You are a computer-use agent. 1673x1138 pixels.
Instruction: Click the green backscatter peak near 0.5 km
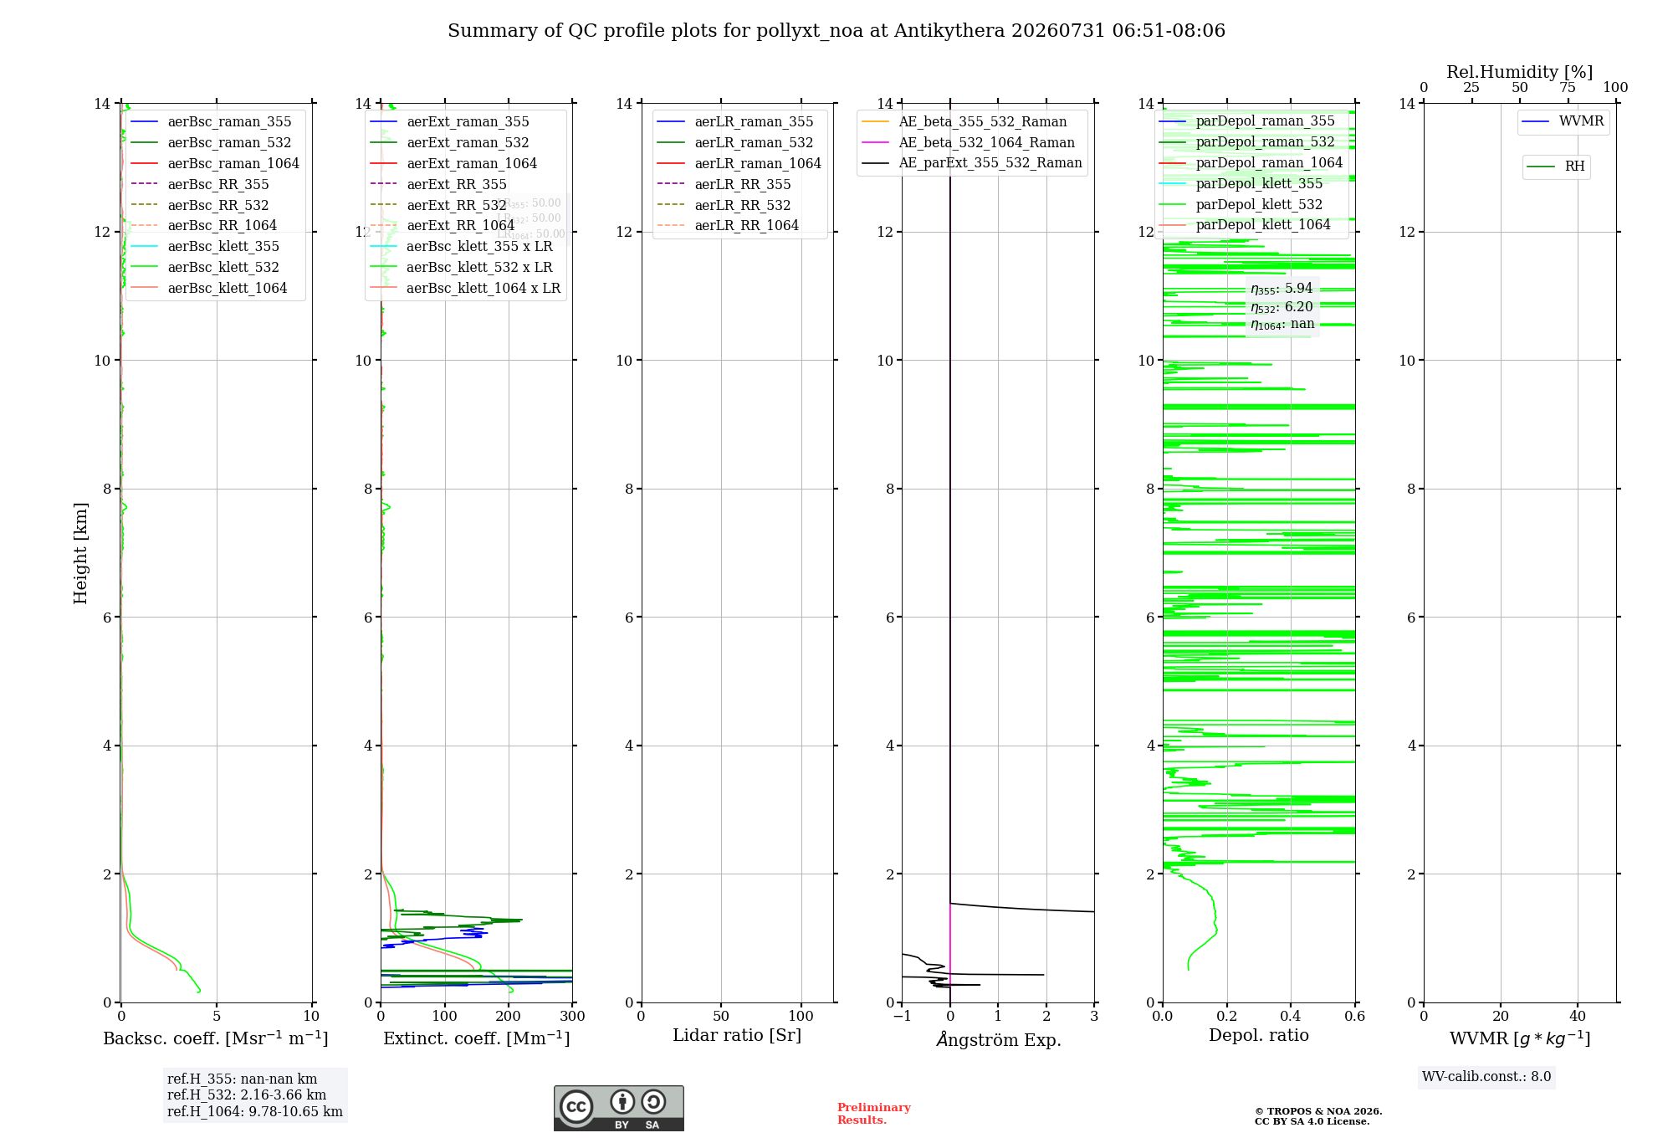tap(181, 969)
